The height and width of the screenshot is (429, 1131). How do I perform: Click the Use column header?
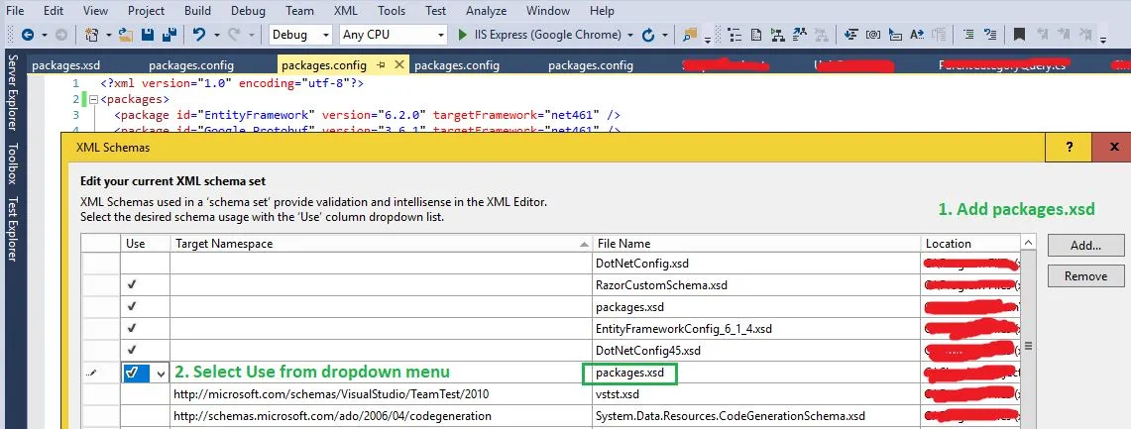click(x=145, y=244)
